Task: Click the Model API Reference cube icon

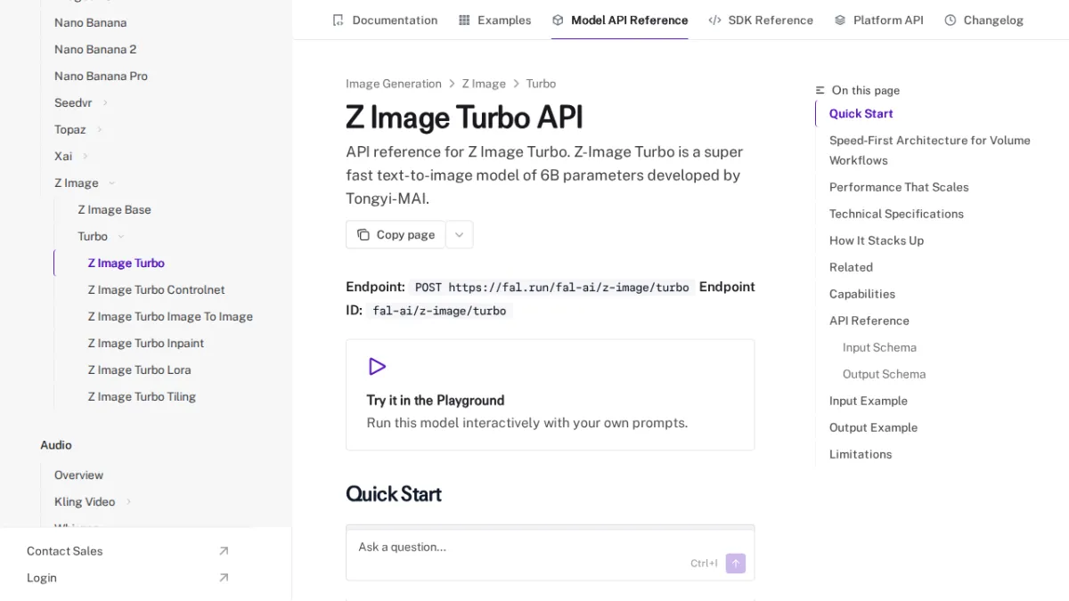Action: 558,20
